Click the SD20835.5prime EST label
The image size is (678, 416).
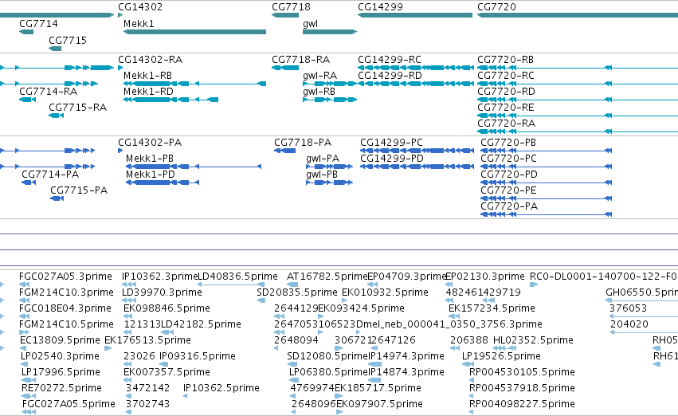296,292
